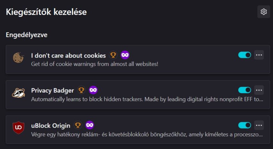Click the purple mask badge next to uBlock Origin
This screenshot has width=273, height=149.
tap(90, 125)
